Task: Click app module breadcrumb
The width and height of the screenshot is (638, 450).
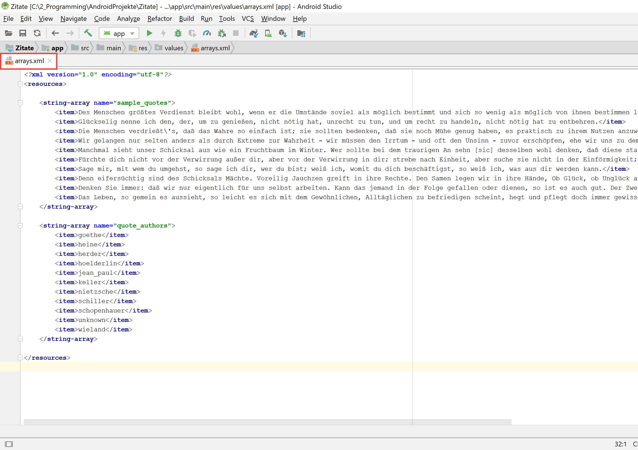Action: coord(53,48)
